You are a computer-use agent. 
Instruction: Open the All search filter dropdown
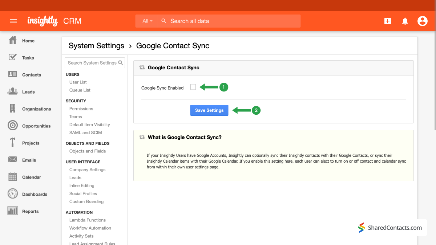click(147, 21)
